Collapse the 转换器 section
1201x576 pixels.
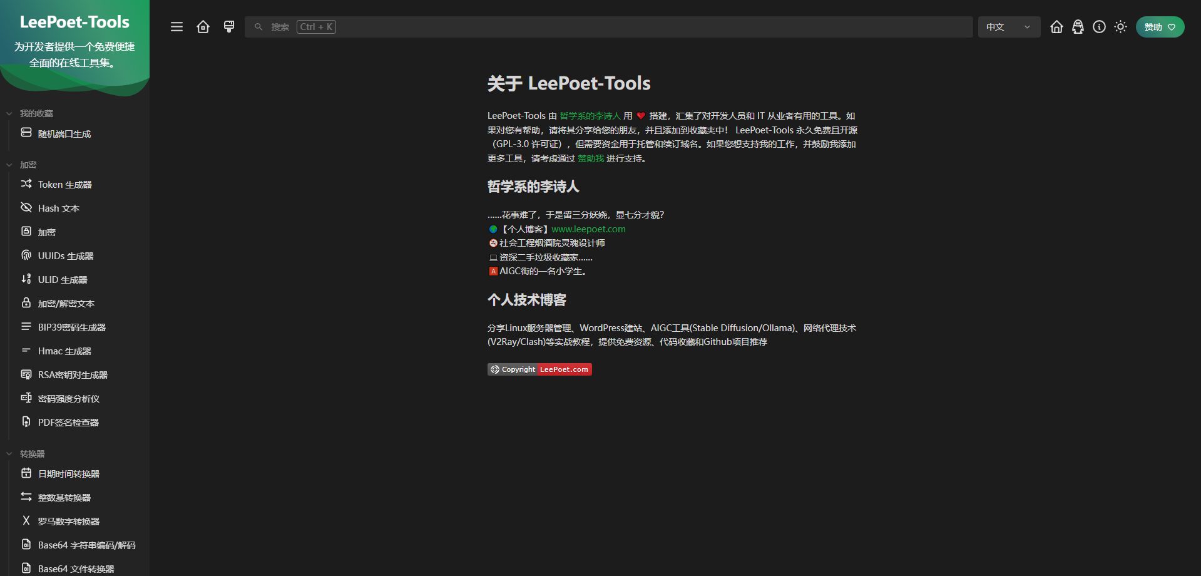point(9,453)
